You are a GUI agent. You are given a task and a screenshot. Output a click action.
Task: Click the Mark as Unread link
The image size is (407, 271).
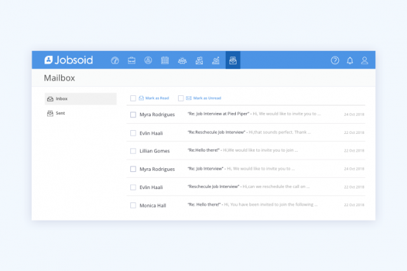pos(207,98)
